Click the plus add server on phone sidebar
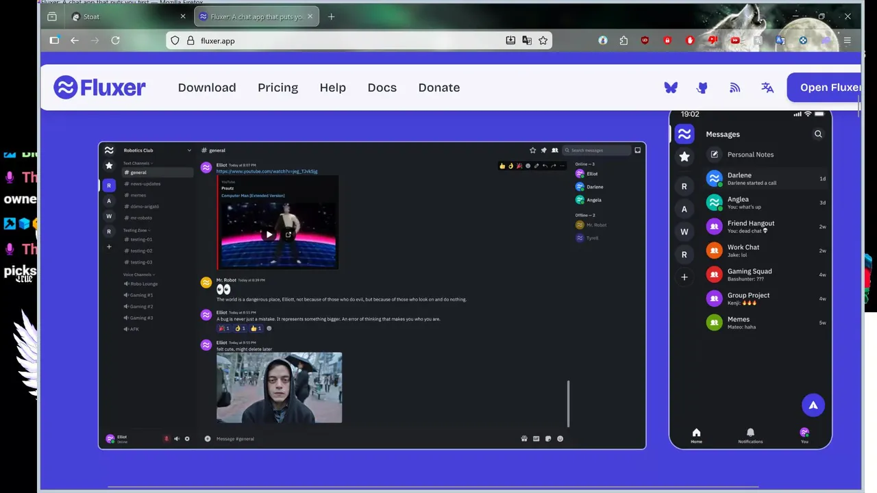Image resolution: width=877 pixels, height=493 pixels. coord(684,277)
